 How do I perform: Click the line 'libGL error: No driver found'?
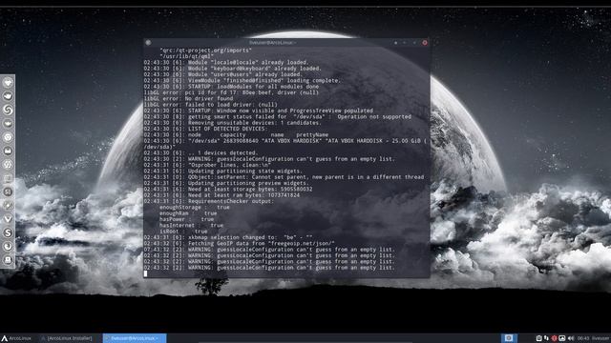188,98
